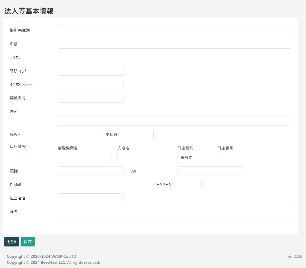This screenshot has width=306, height=268.
Task: Select the フリガナ input field
Action: coord(174,57)
